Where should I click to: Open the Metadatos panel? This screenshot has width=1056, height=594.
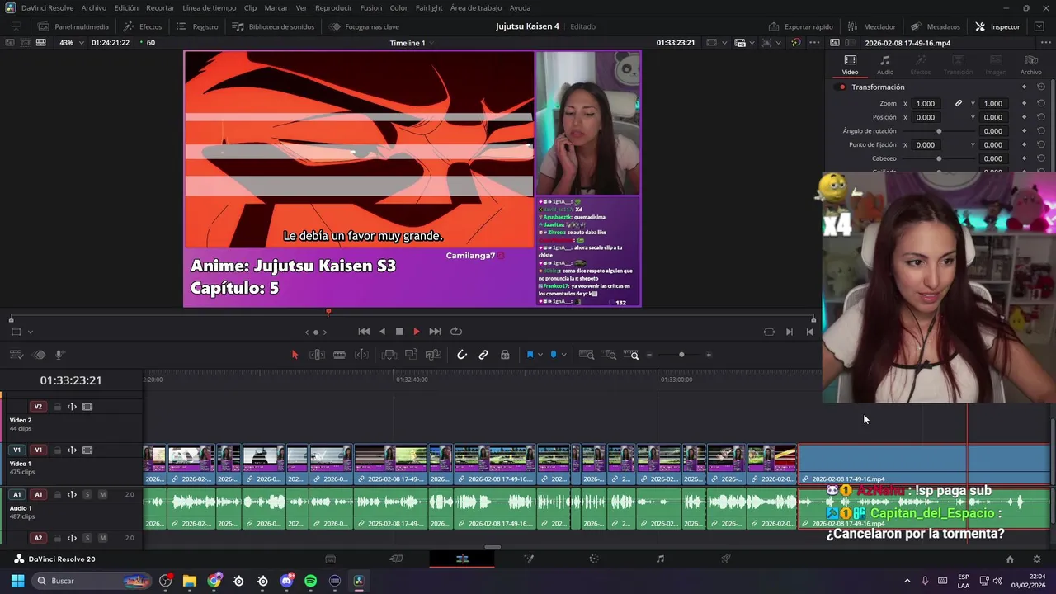(936, 26)
